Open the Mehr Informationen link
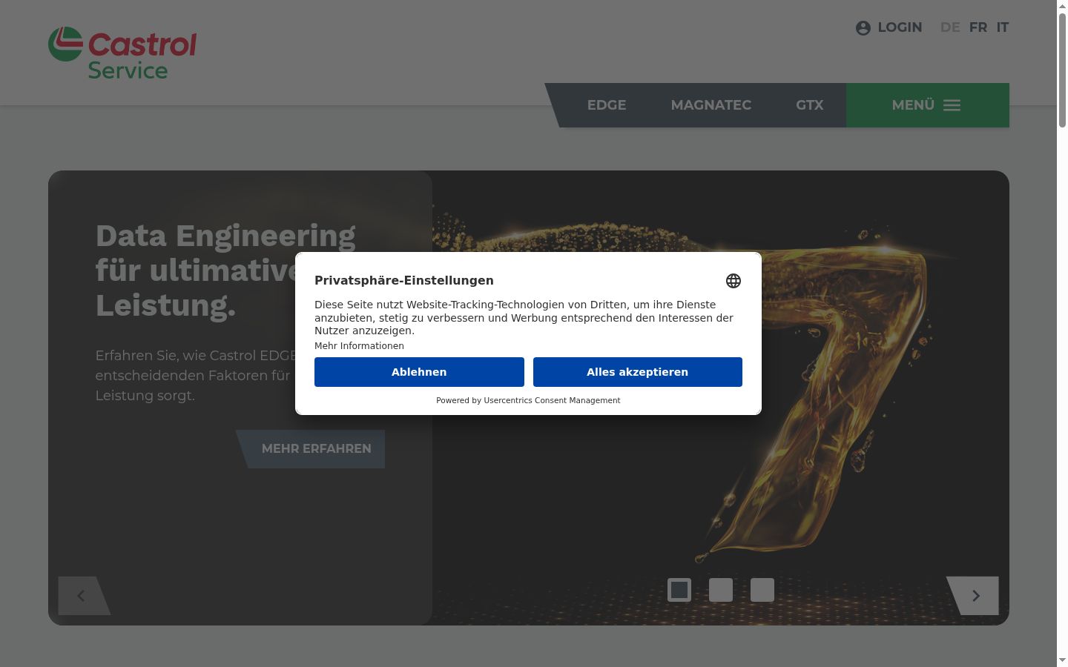Image resolution: width=1068 pixels, height=667 pixels. click(x=359, y=346)
